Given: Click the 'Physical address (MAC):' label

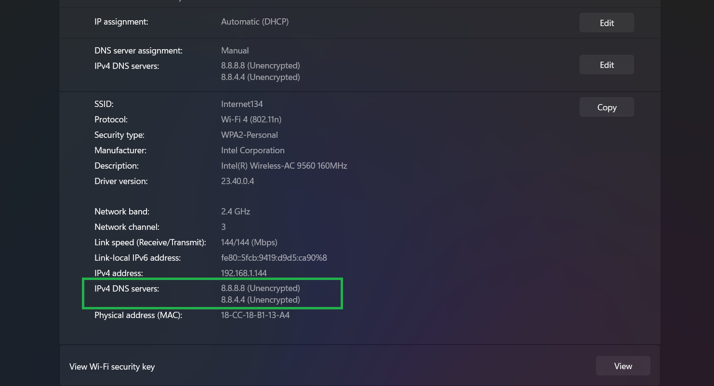Looking at the screenshot, I should (x=138, y=315).
